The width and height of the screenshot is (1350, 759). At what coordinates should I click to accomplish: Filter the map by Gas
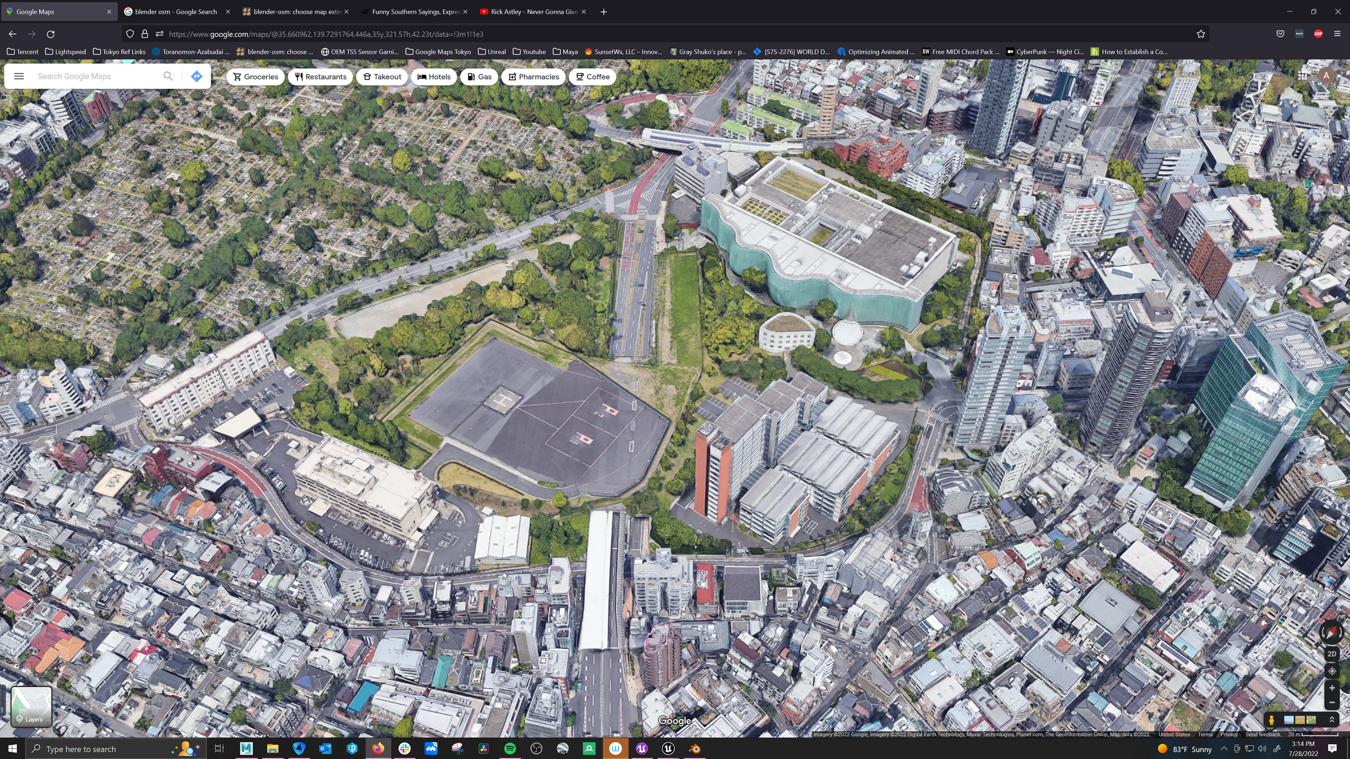tap(479, 77)
